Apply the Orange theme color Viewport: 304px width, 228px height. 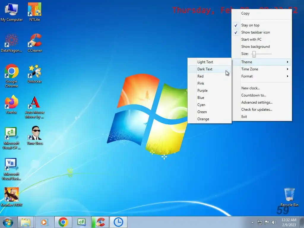(x=210, y=119)
